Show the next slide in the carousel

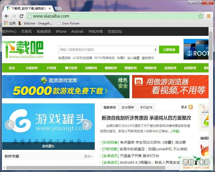[x=87, y=125]
